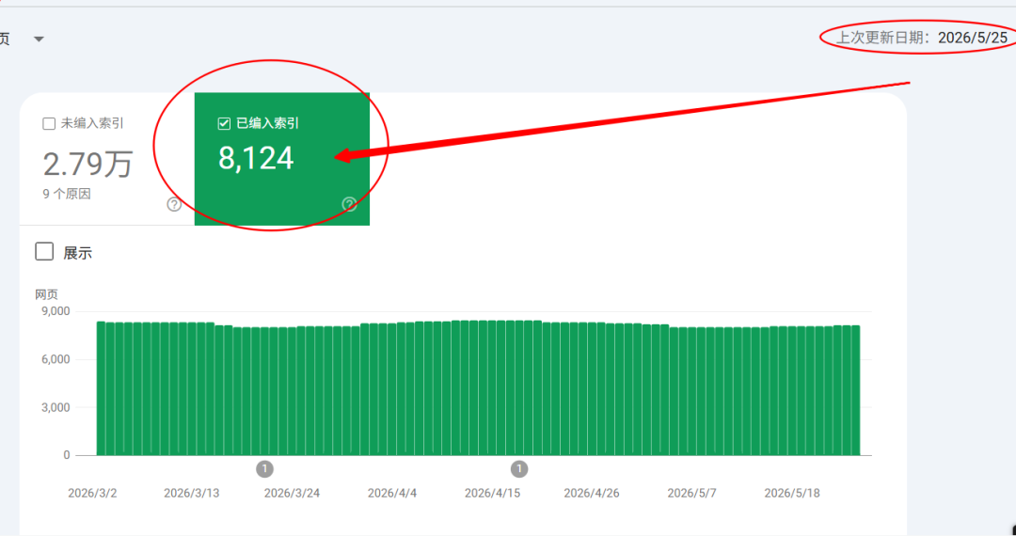Open annotation marker near 2026/3/24

pyautogui.click(x=264, y=468)
